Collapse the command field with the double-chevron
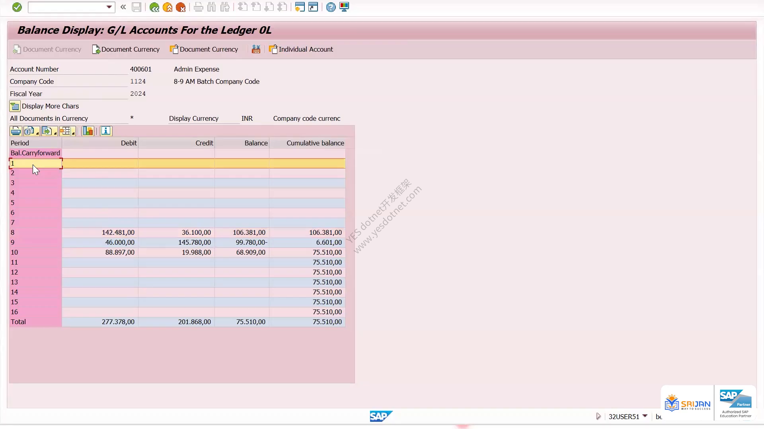This screenshot has height=429, width=764. [x=123, y=7]
